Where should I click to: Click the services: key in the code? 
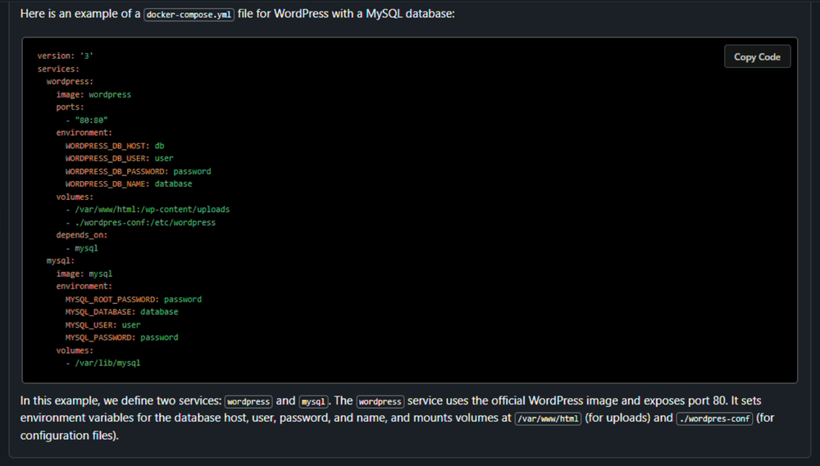(x=58, y=69)
